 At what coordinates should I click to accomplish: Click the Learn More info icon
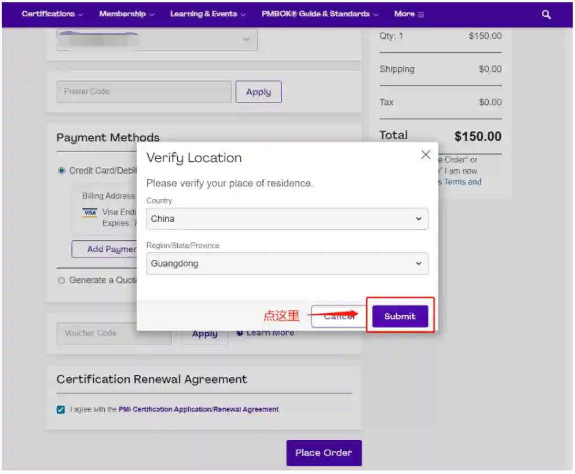240,333
